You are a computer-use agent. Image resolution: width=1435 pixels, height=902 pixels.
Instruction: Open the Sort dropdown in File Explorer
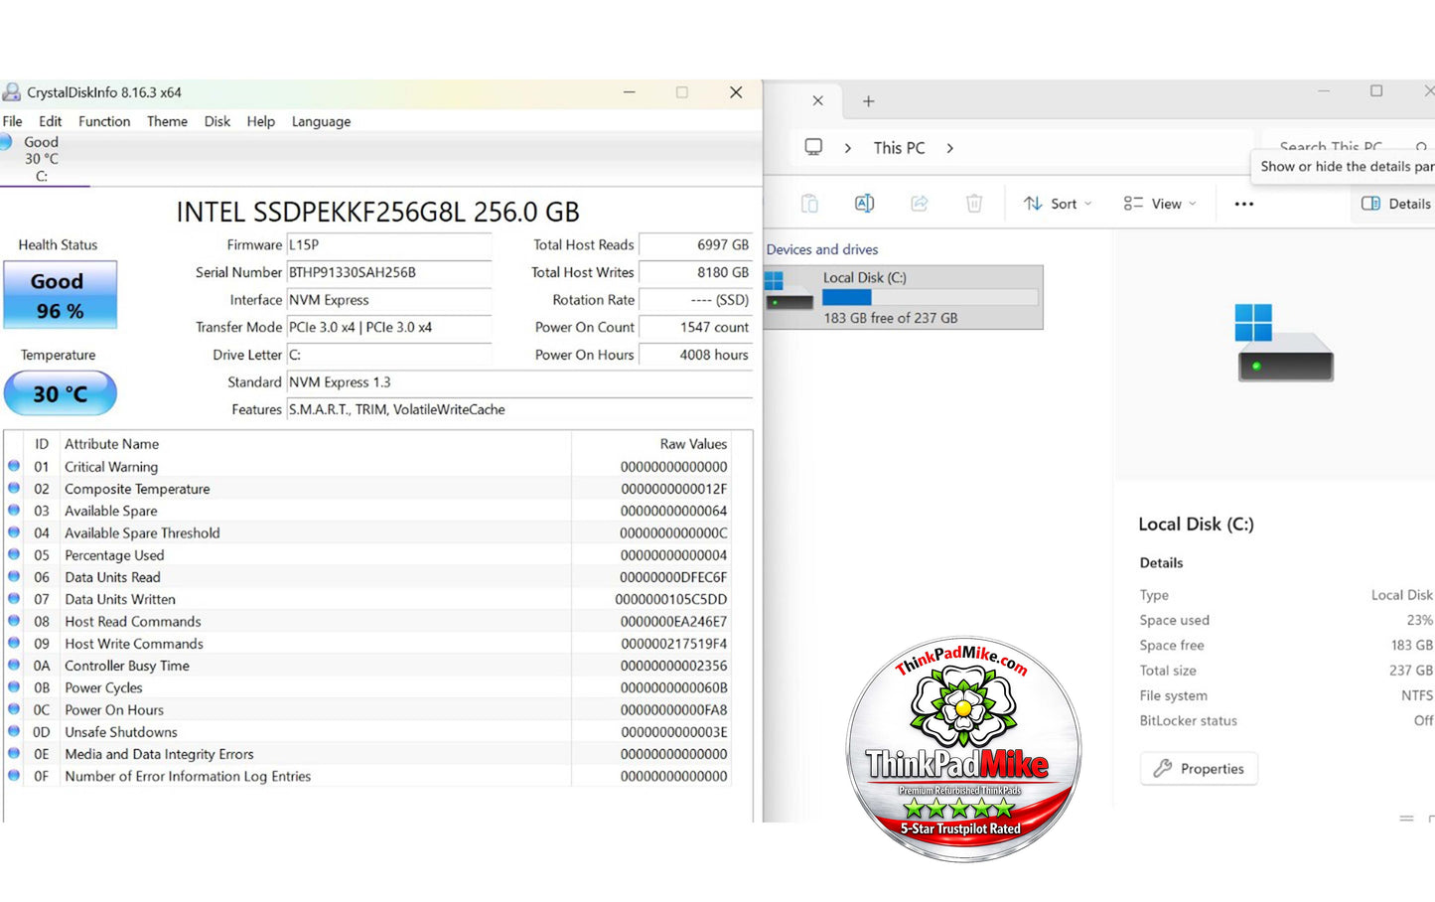1058,204
